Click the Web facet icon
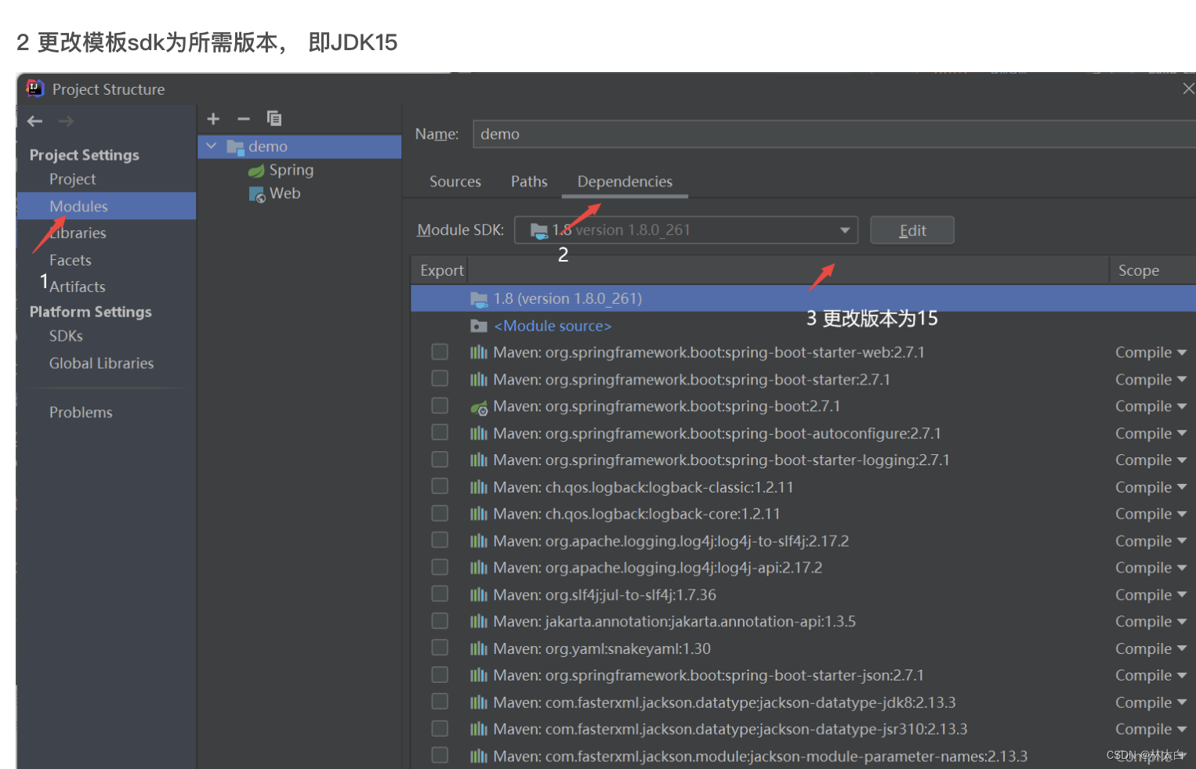Image resolution: width=1196 pixels, height=769 pixels. 257,194
